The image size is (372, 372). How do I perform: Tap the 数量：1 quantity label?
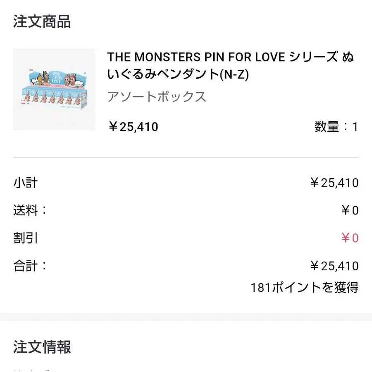pyautogui.click(x=336, y=127)
